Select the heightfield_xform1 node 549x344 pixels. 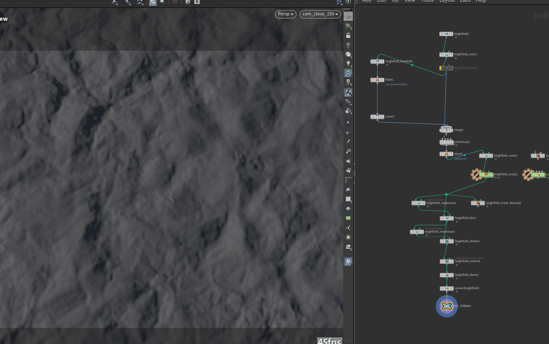coord(447,275)
